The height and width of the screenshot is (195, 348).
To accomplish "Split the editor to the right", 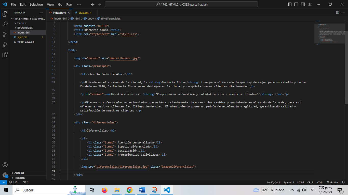I will 338,12.
